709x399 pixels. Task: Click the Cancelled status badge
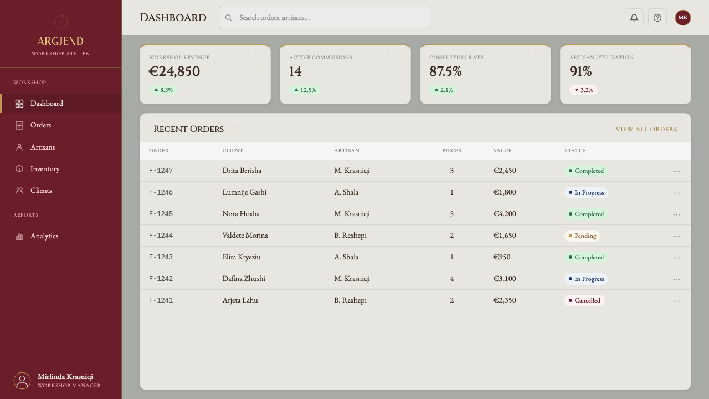coord(584,300)
